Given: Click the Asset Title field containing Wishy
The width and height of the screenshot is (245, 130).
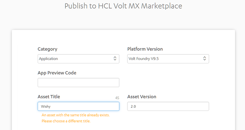Looking at the screenshot, I should click(x=78, y=106).
